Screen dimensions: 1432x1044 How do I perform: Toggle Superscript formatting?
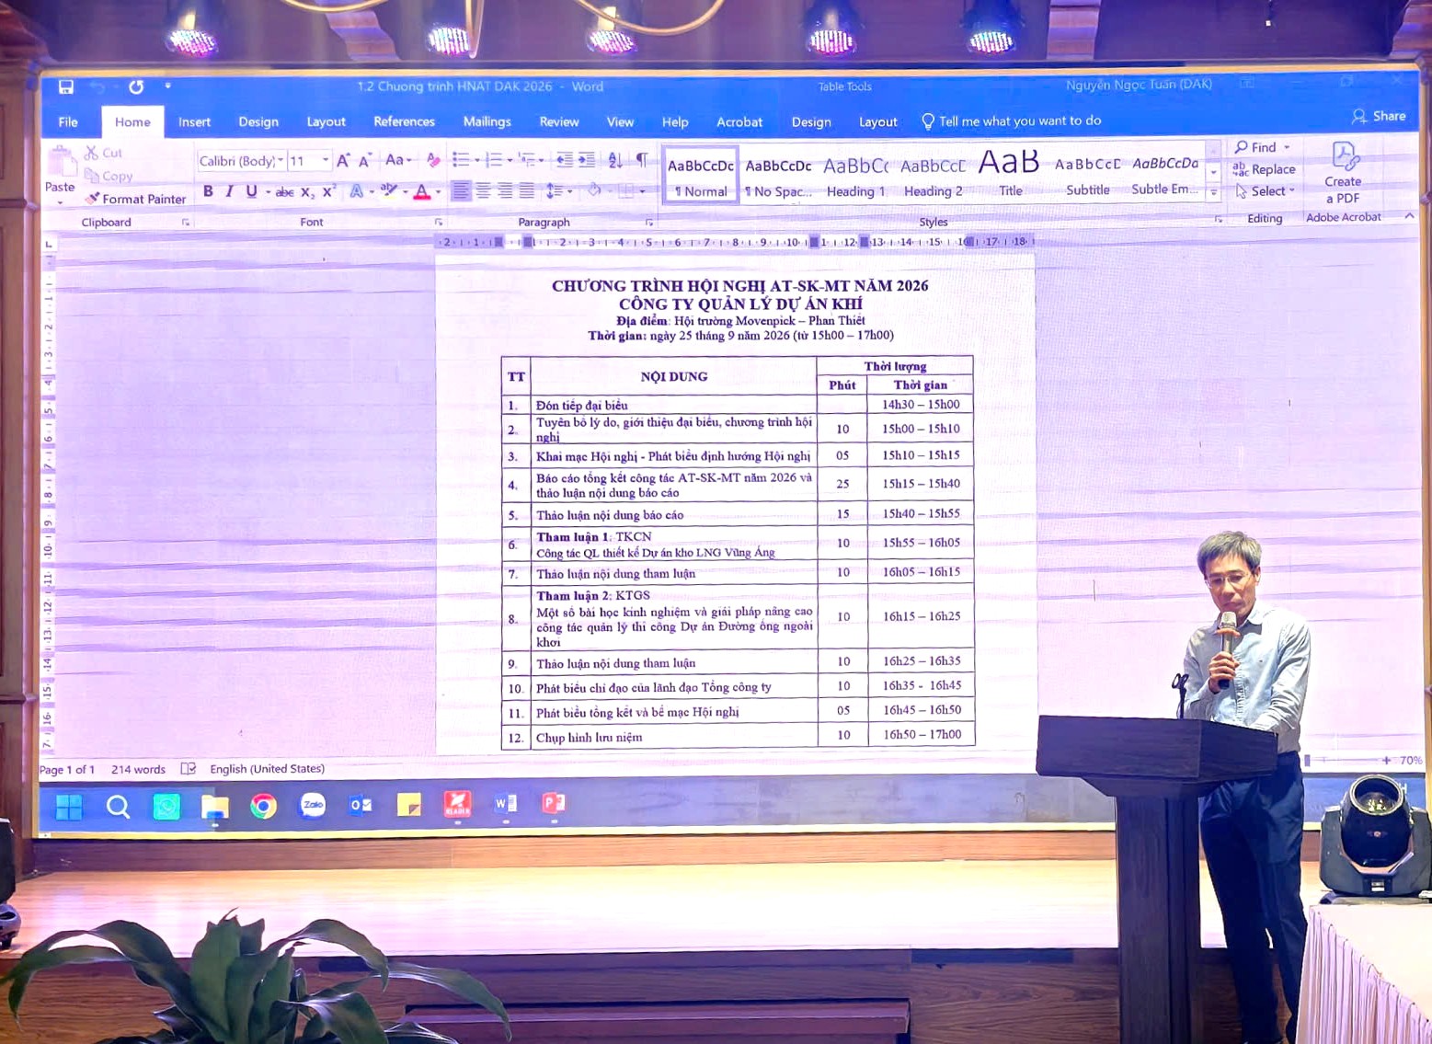pos(328,191)
